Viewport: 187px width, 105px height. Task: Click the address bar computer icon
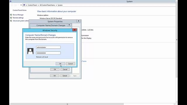tap(24, 5)
